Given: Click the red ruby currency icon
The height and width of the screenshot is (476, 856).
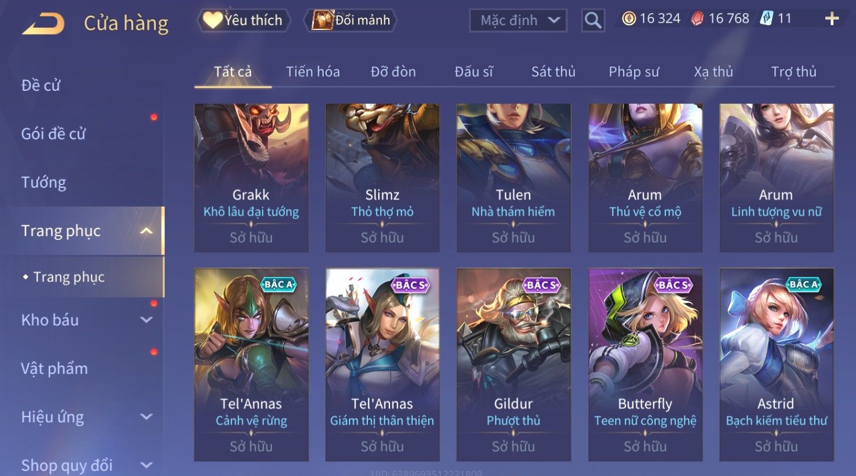Looking at the screenshot, I should (698, 19).
